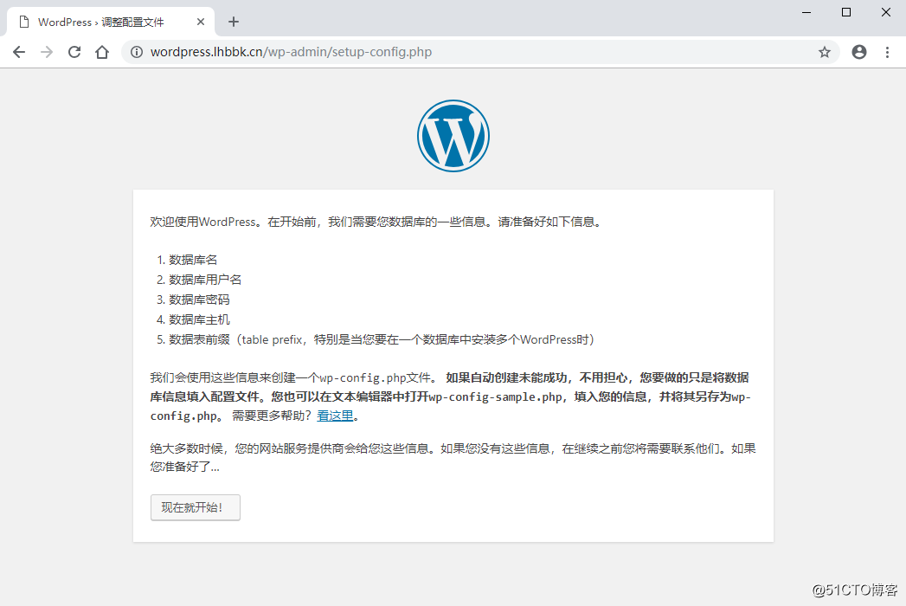Open the user profile icon

859,52
